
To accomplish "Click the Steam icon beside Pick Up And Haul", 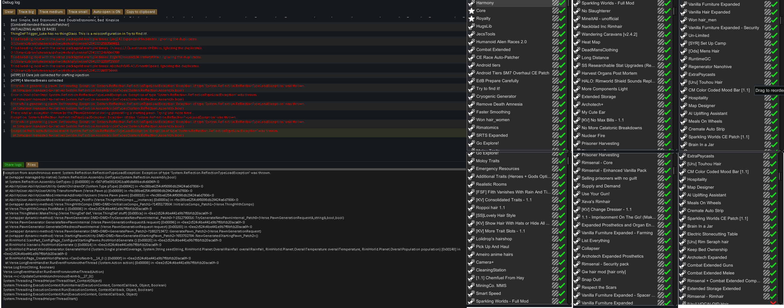I will [471, 247].
